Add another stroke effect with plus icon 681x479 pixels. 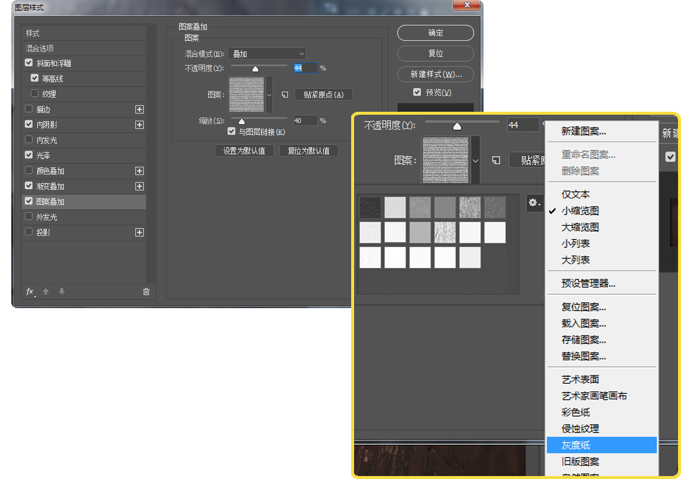click(x=140, y=109)
